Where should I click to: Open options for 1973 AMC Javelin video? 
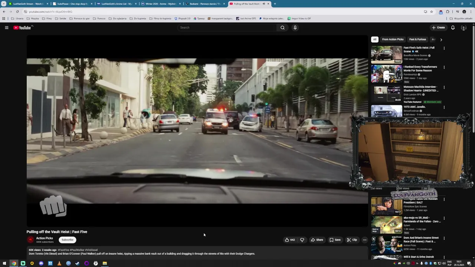[444, 107]
